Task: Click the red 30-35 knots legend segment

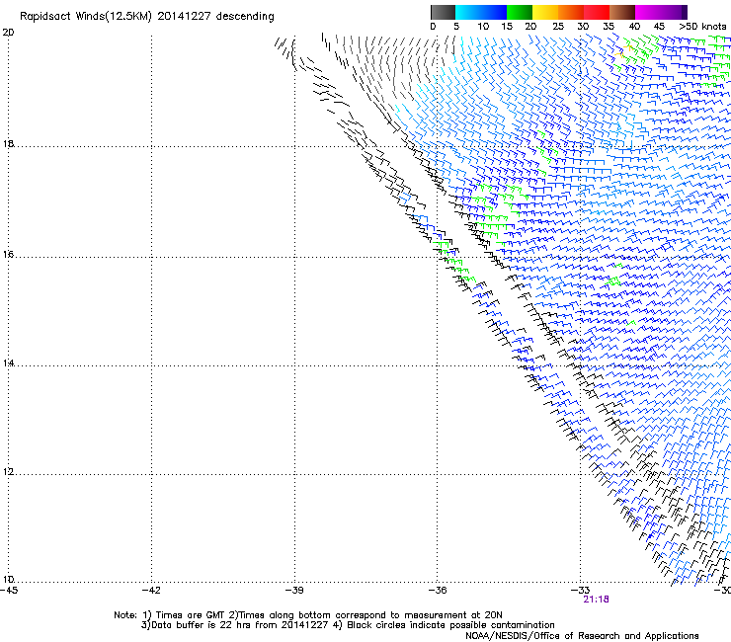Action: (597, 12)
